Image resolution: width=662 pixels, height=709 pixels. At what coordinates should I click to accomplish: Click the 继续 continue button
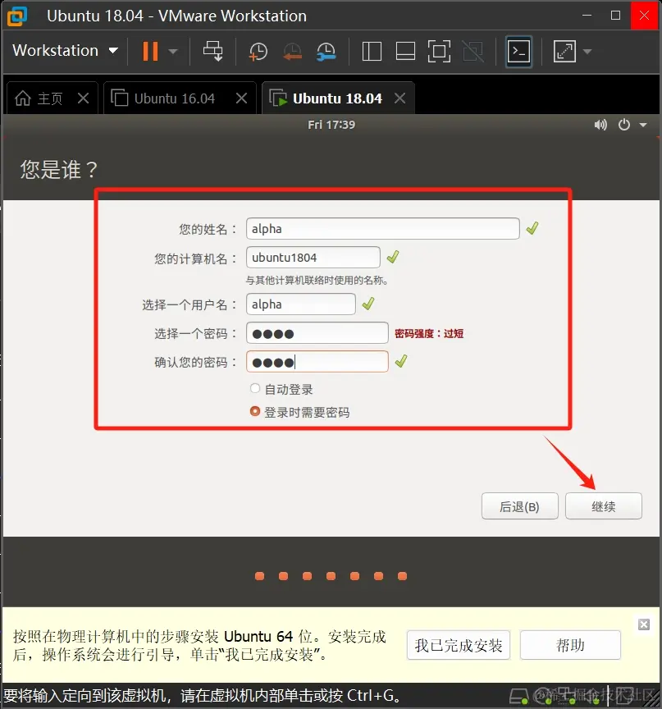604,506
